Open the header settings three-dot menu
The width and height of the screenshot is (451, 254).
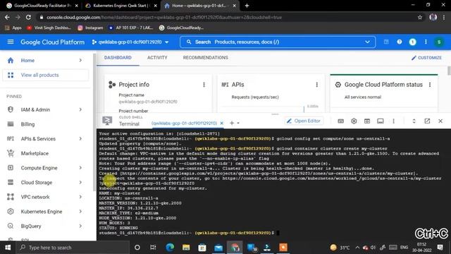coord(426,42)
